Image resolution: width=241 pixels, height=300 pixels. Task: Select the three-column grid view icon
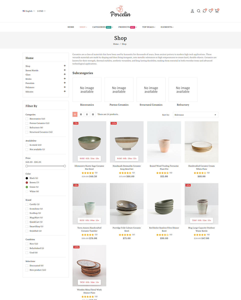pyautogui.click(x=81, y=114)
